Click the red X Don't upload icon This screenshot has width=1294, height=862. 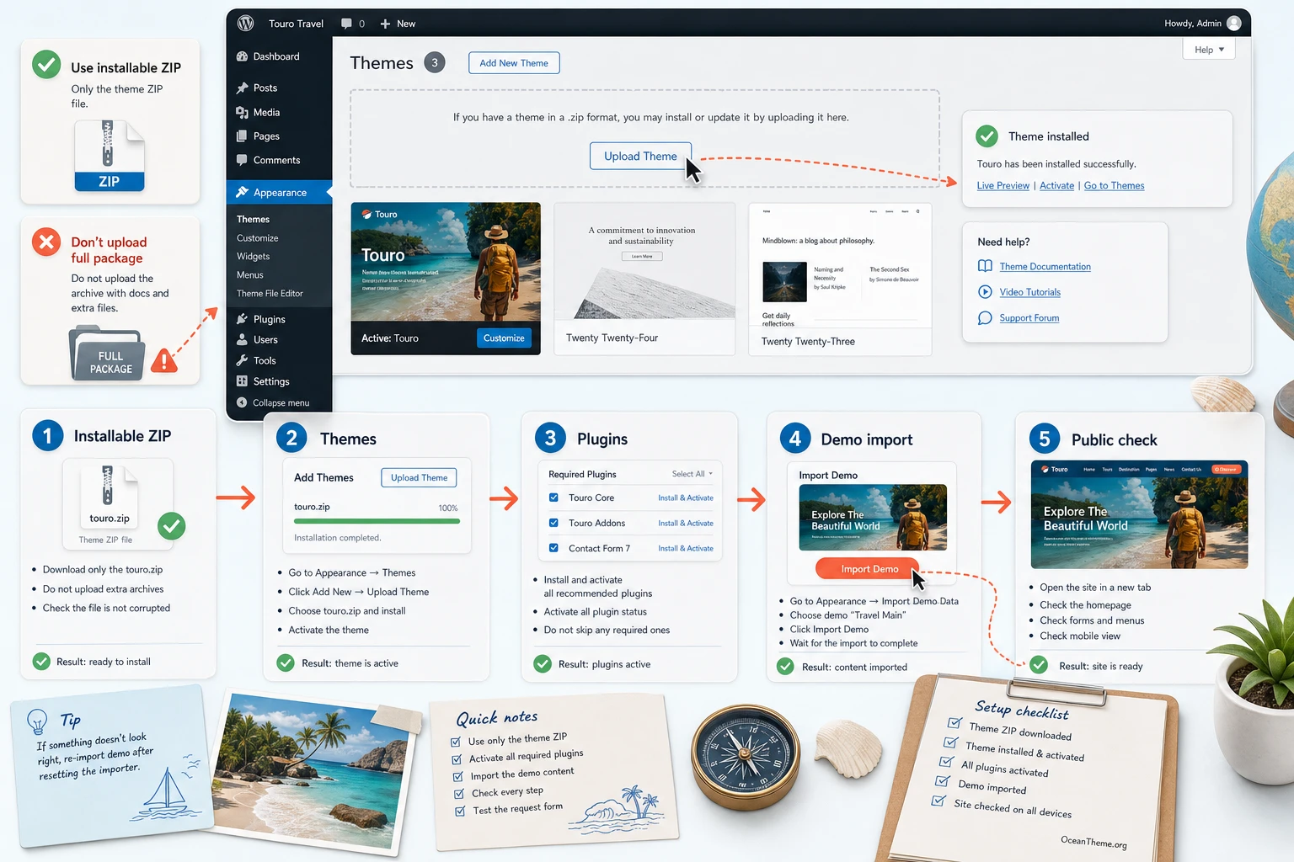[46, 242]
